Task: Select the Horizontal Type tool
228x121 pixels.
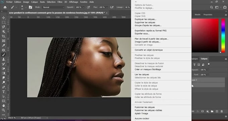Action: point(3,92)
